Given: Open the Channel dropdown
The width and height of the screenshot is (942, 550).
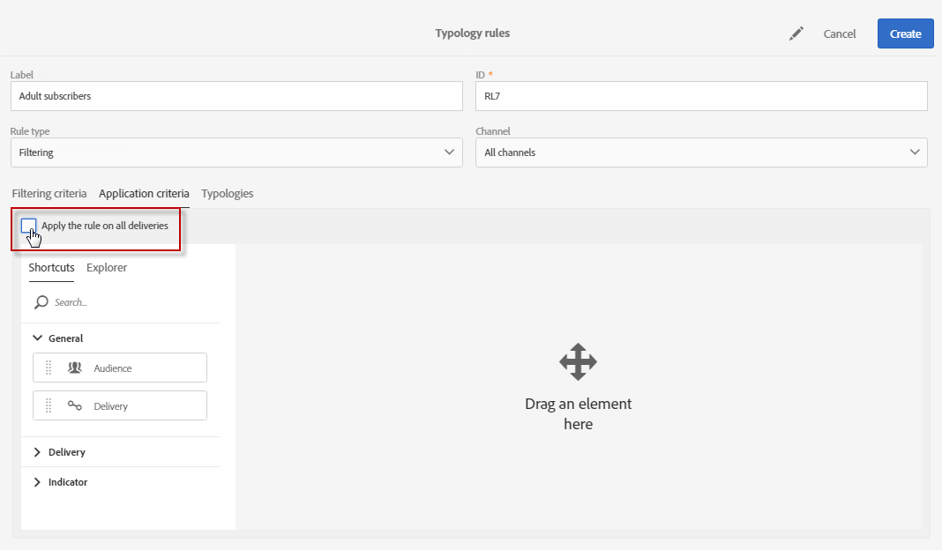Looking at the screenshot, I should pos(701,152).
